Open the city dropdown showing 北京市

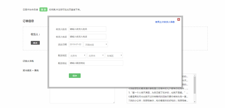point(96,55)
